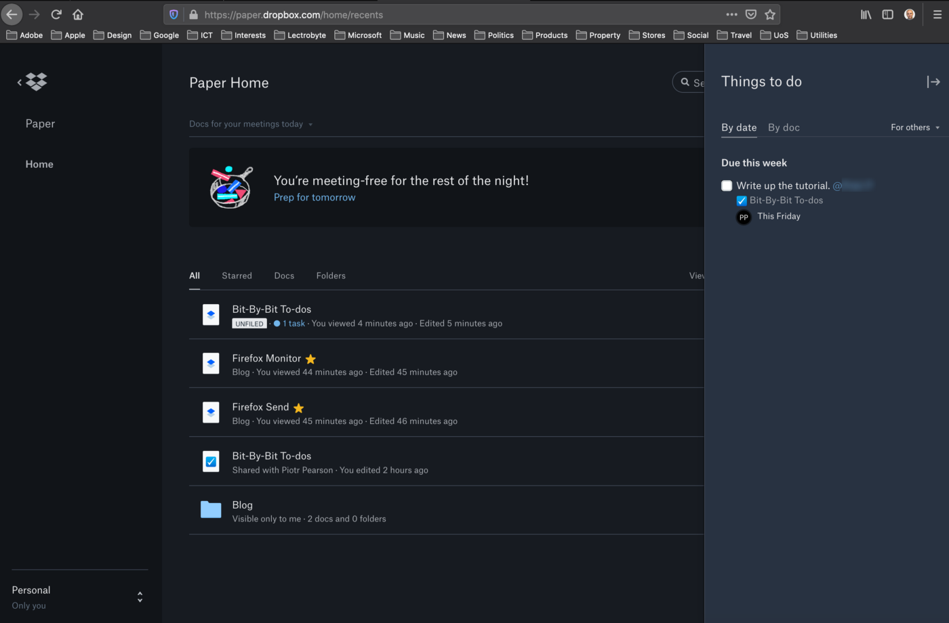Unstar the Firefox Monitor document
The width and height of the screenshot is (949, 623).
tap(310, 358)
